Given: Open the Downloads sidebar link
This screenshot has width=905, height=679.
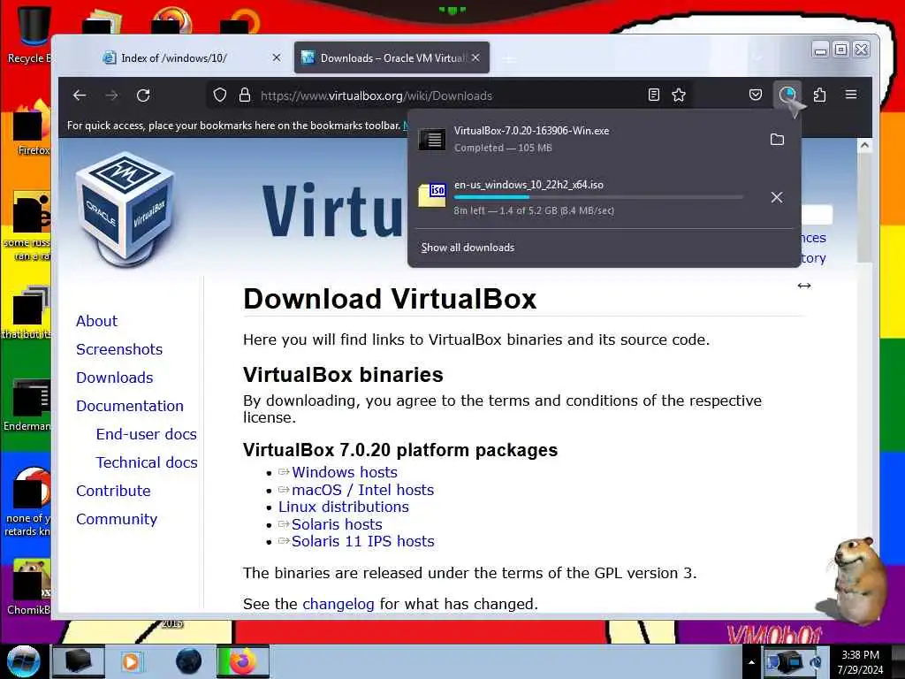Looking at the screenshot, I should pyautogui.click(x=114, y=378).
